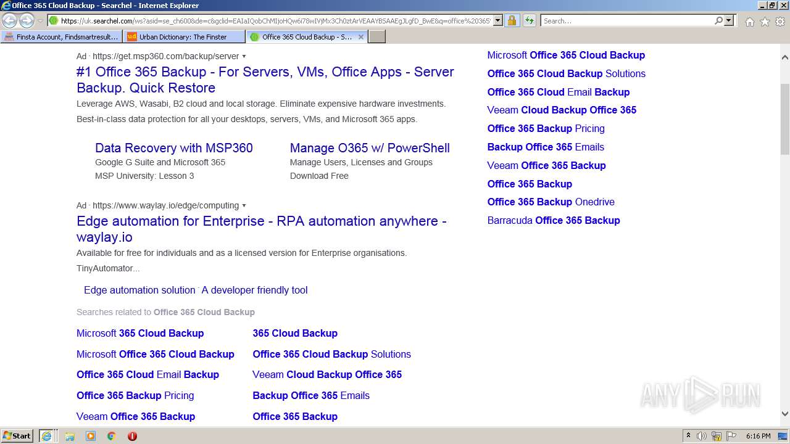Click in the browser search box
Image resolution: width=790 pixels, height=444 pixels.
(x=626, y=20)
